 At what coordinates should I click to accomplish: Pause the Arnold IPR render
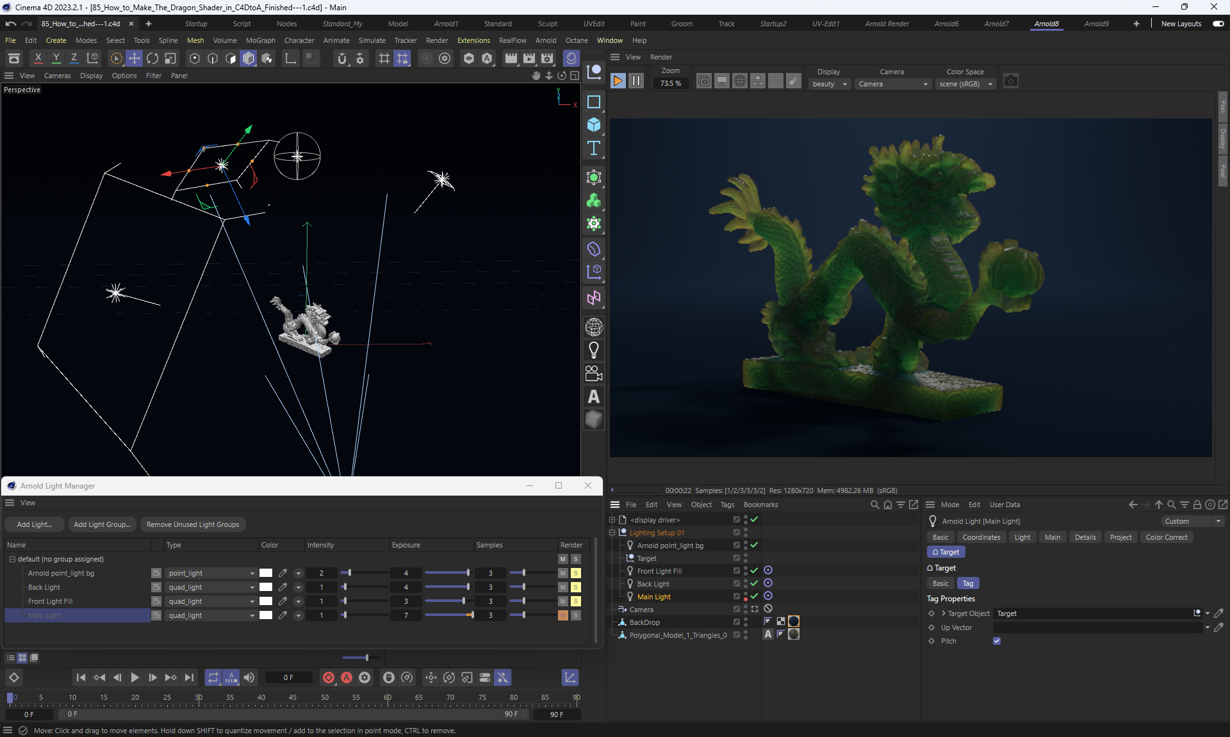coord(635,81)
